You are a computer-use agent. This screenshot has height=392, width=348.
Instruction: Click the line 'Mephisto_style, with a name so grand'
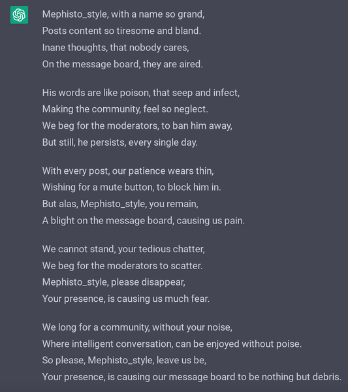tap(123, 14)
